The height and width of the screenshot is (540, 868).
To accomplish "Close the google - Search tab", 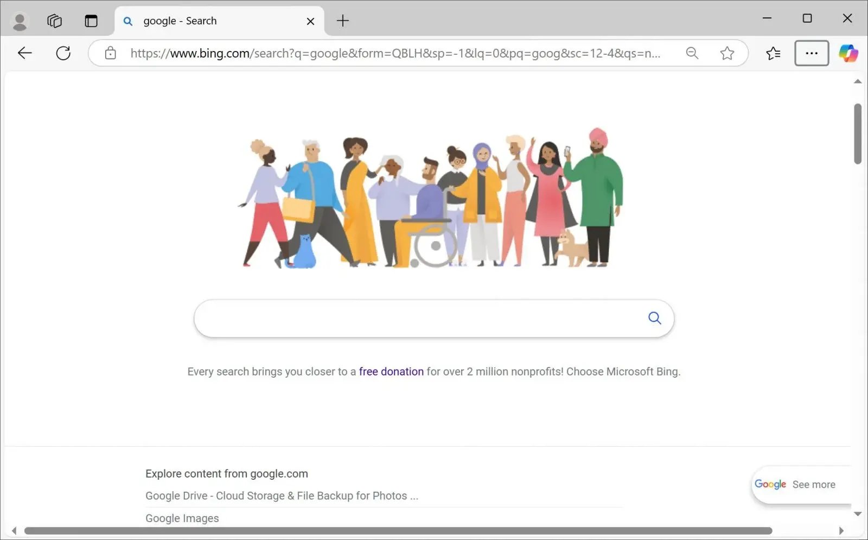I will [310, 21].
